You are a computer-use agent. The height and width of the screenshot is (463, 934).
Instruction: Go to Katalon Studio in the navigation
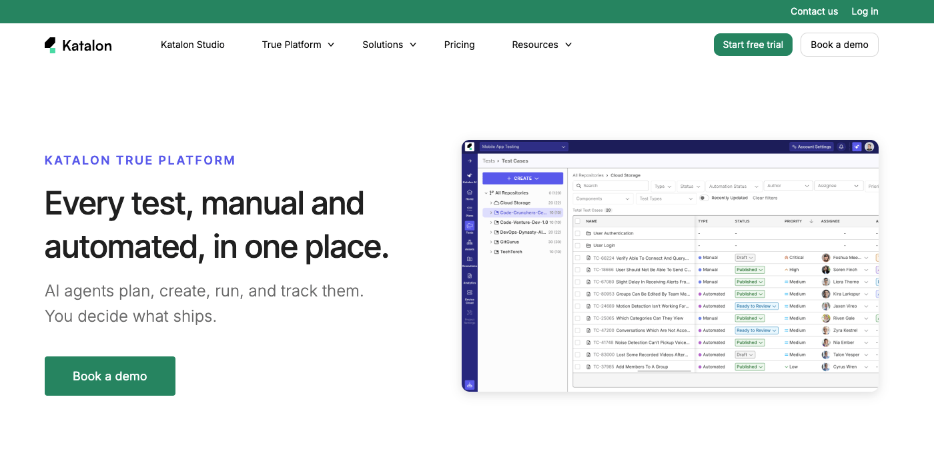click(193, 45)
